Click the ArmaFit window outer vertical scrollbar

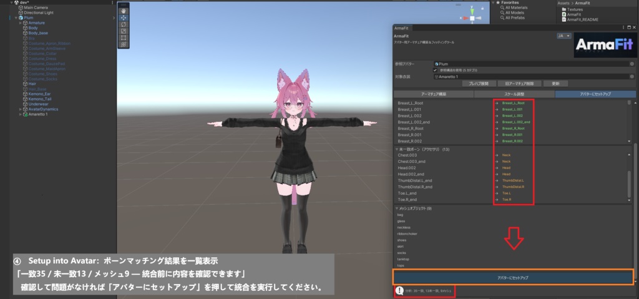[x=635, y=212]
